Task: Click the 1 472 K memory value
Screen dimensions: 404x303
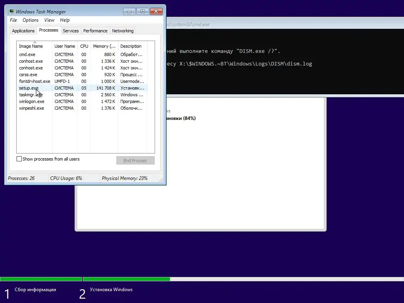Action: click(x=108, y=101)
